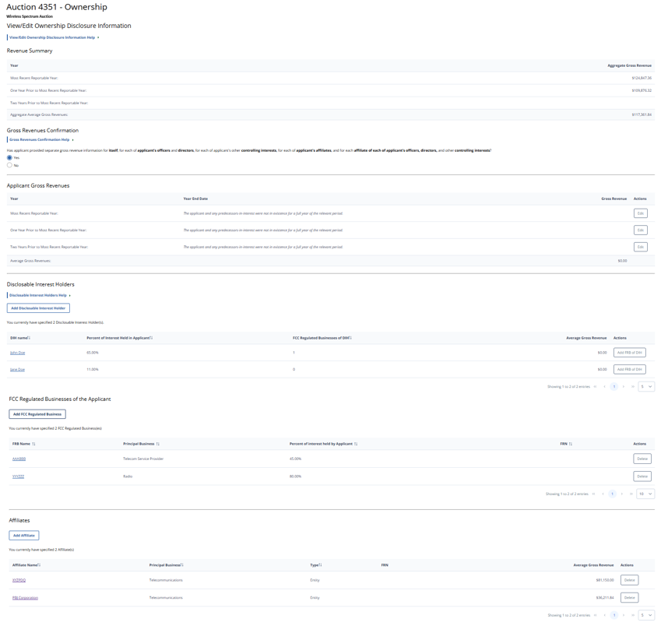
Task: Open rows-per-page dropdown in FCC businesses table
Action: [645, 494]
